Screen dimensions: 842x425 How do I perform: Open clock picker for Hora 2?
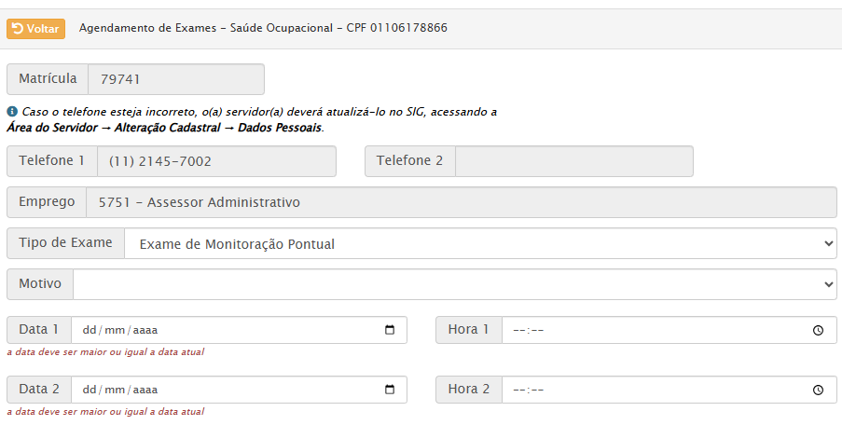(818, 390)
